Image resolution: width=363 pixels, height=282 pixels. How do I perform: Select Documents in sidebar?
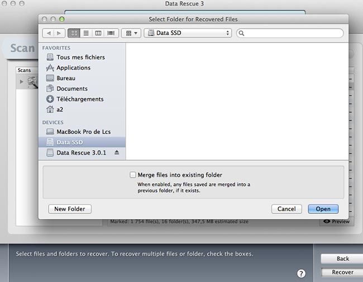click(x=82, y=88)
